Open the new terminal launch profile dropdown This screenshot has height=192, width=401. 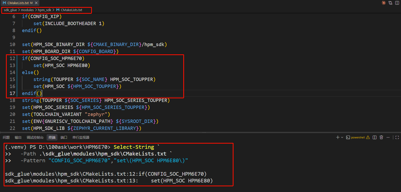point(342,137)
